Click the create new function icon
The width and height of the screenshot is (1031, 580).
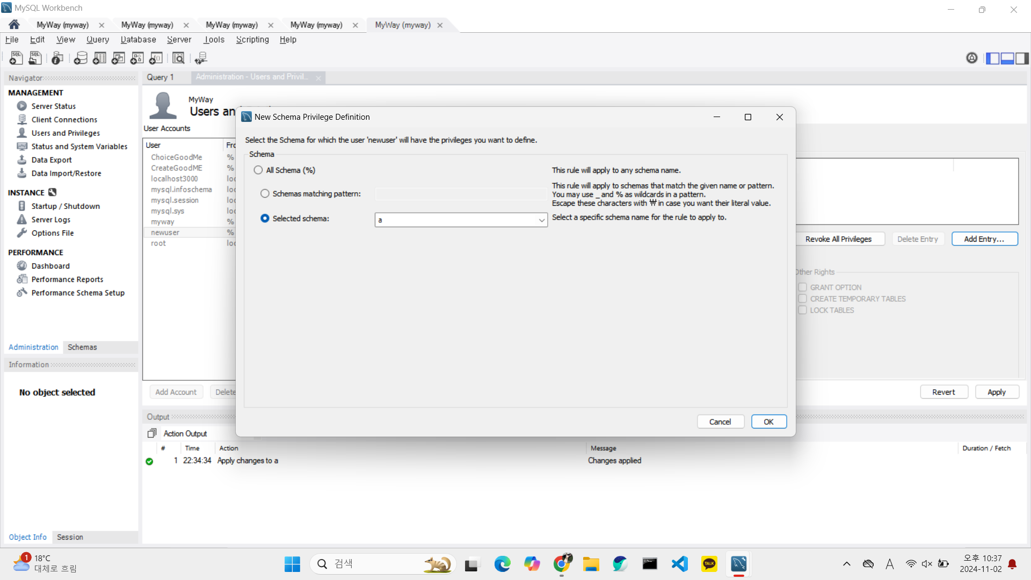tap(156, 58)
